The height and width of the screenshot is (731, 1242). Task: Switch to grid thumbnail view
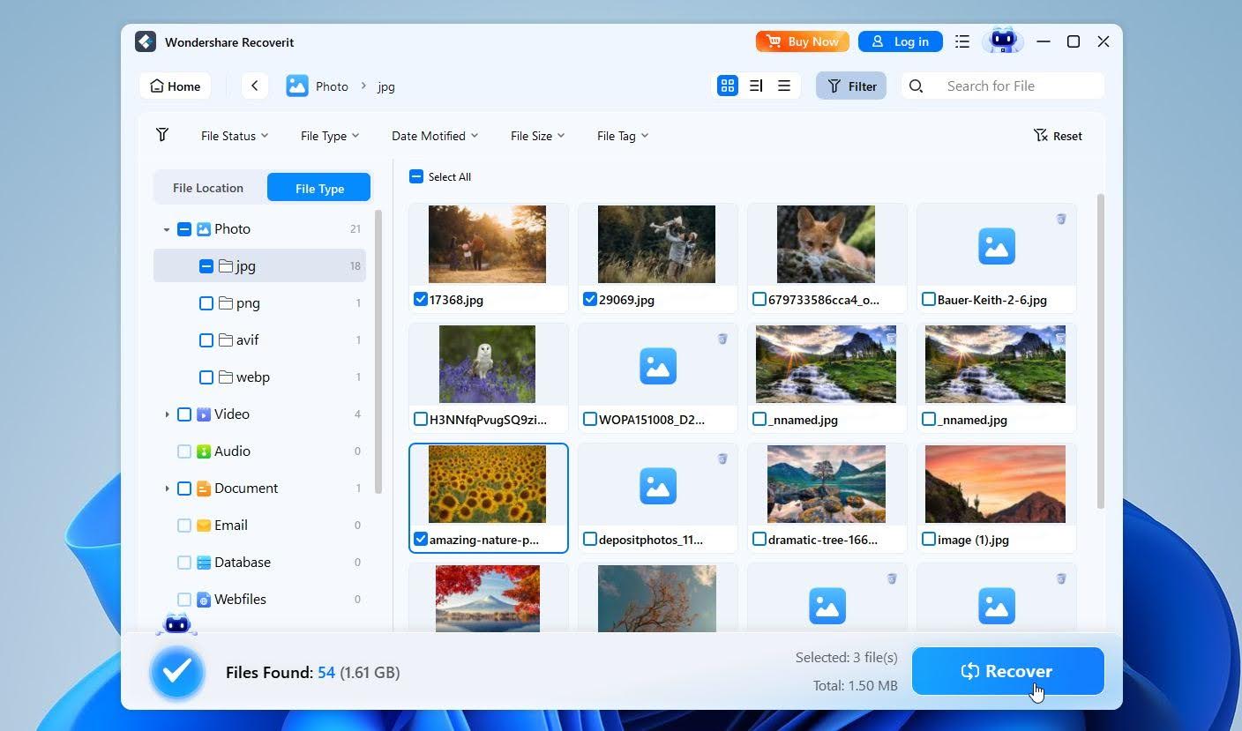coord(728,86)
